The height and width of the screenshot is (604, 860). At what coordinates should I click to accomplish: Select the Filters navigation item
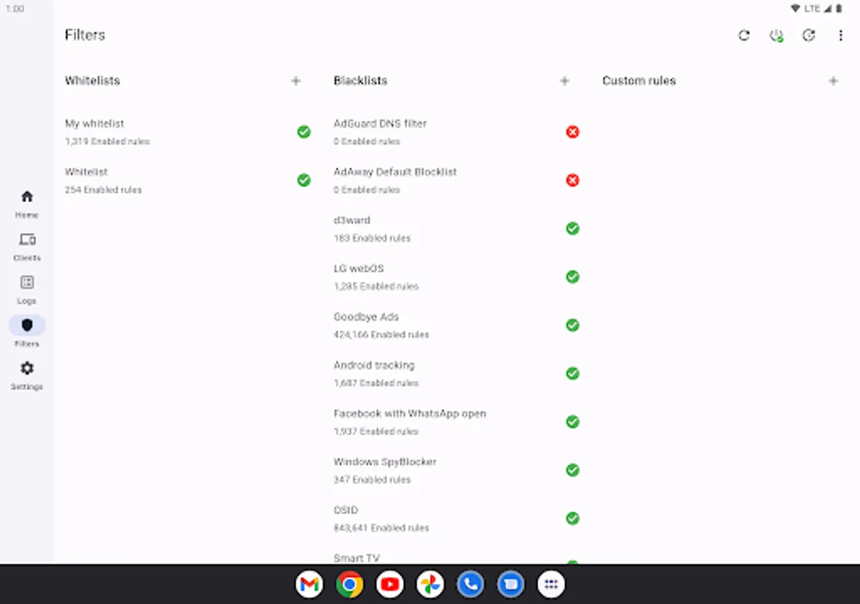click(27, 333)
